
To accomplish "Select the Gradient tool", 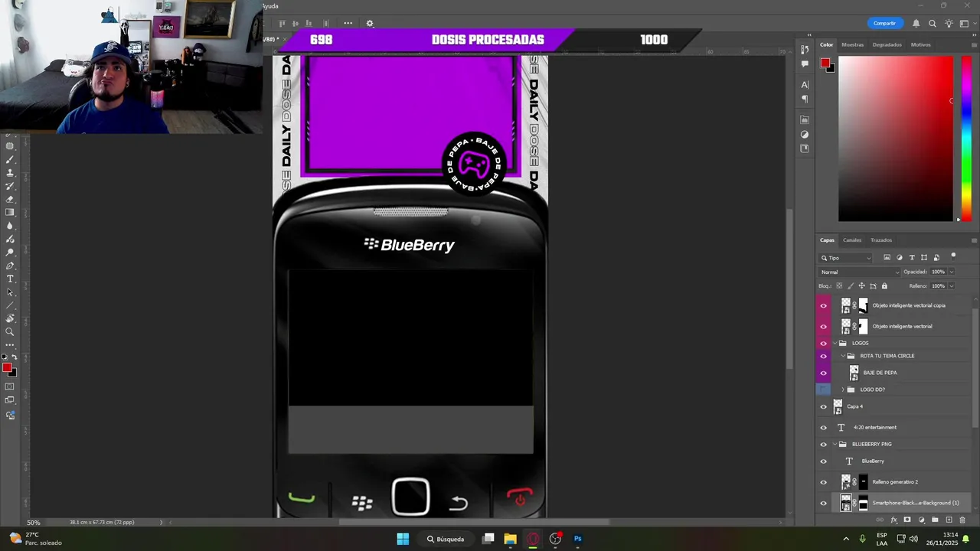I will [10, 212].
